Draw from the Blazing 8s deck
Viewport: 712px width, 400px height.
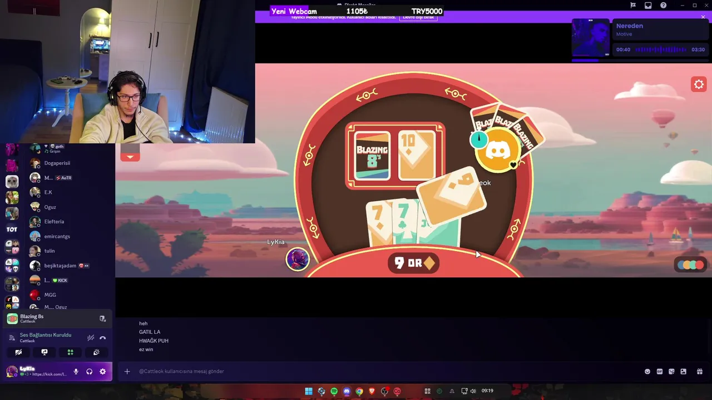pos(372,156)
